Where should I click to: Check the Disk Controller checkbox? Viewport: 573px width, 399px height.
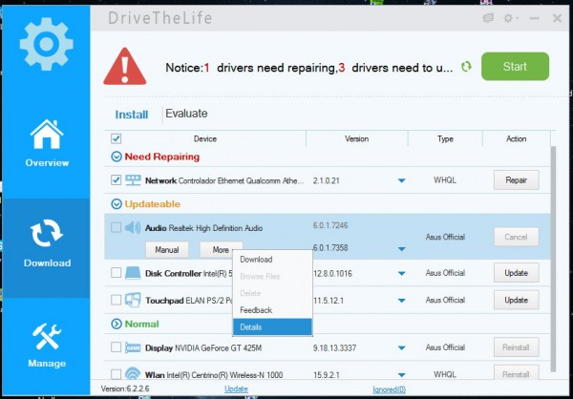[116, 273]
